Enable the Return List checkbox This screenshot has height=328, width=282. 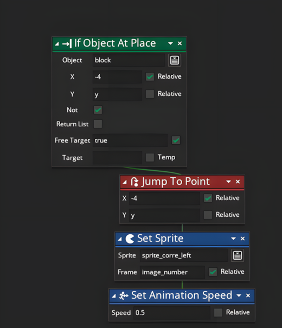click(98, 124)
